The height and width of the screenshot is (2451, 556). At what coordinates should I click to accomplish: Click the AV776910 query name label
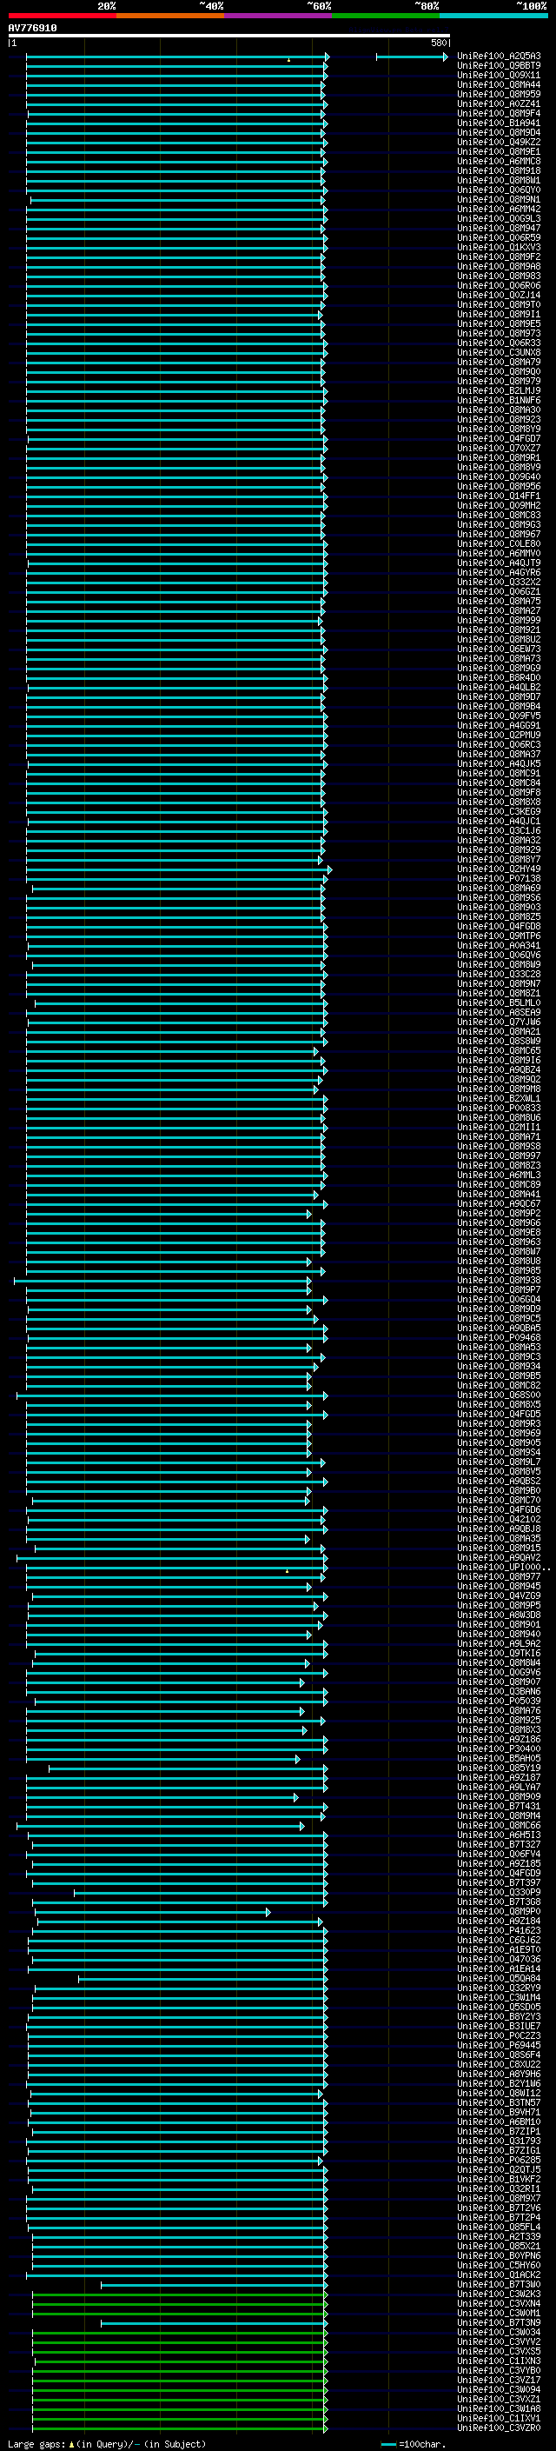tap(32, 29)
